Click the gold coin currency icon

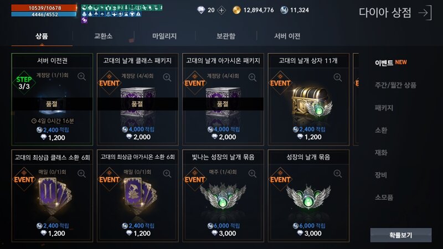(236, 11)
